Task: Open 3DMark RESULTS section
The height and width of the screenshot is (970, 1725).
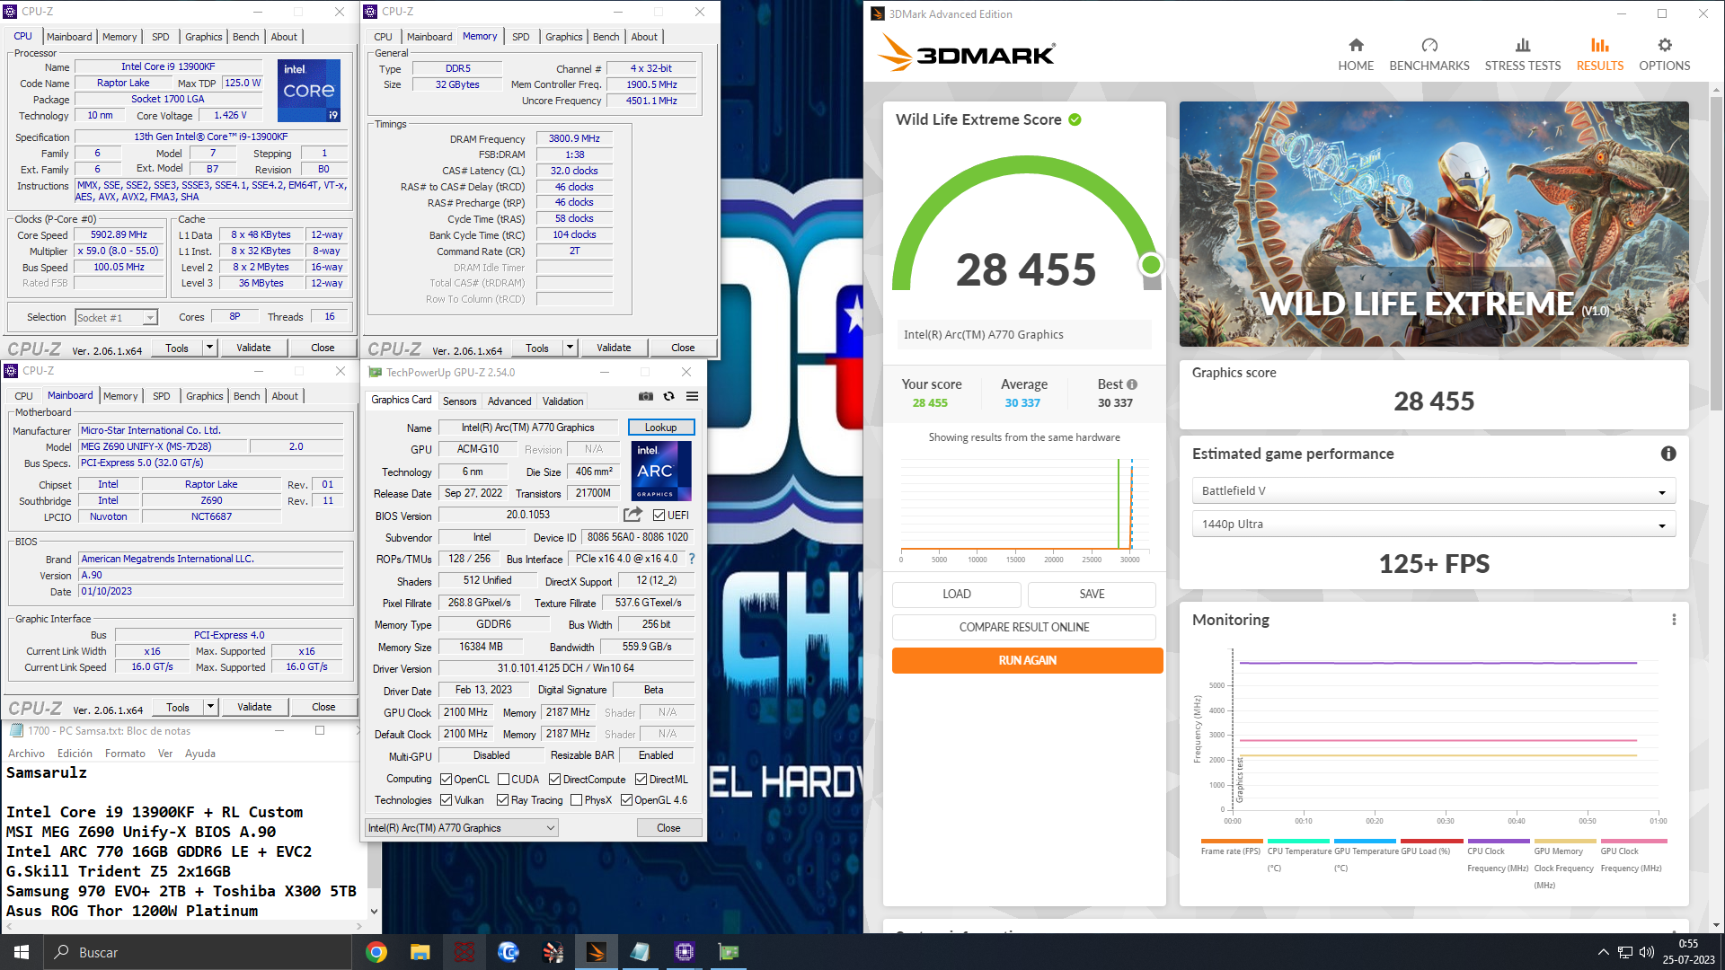Action: click(x=1599, y=55)
